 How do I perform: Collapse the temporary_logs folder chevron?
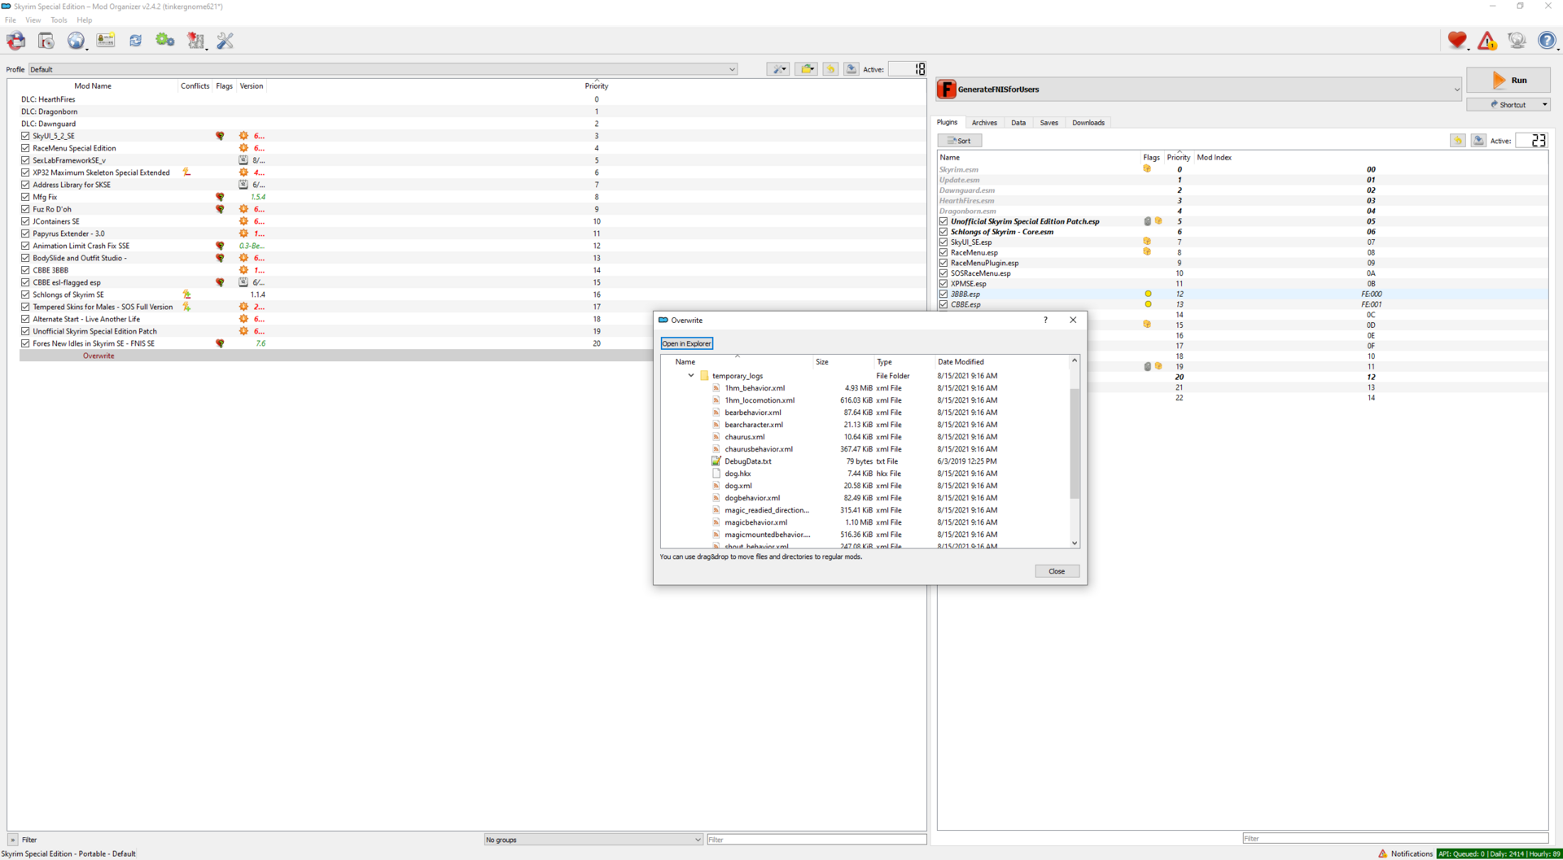coord(691,376)
